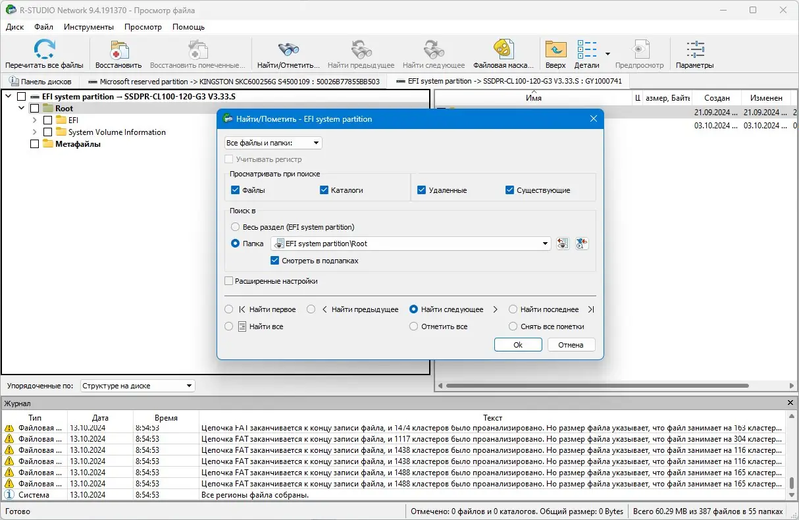799x520 pixels.
Task: Expand System Volume Information tree node
Action: point(35,132)
